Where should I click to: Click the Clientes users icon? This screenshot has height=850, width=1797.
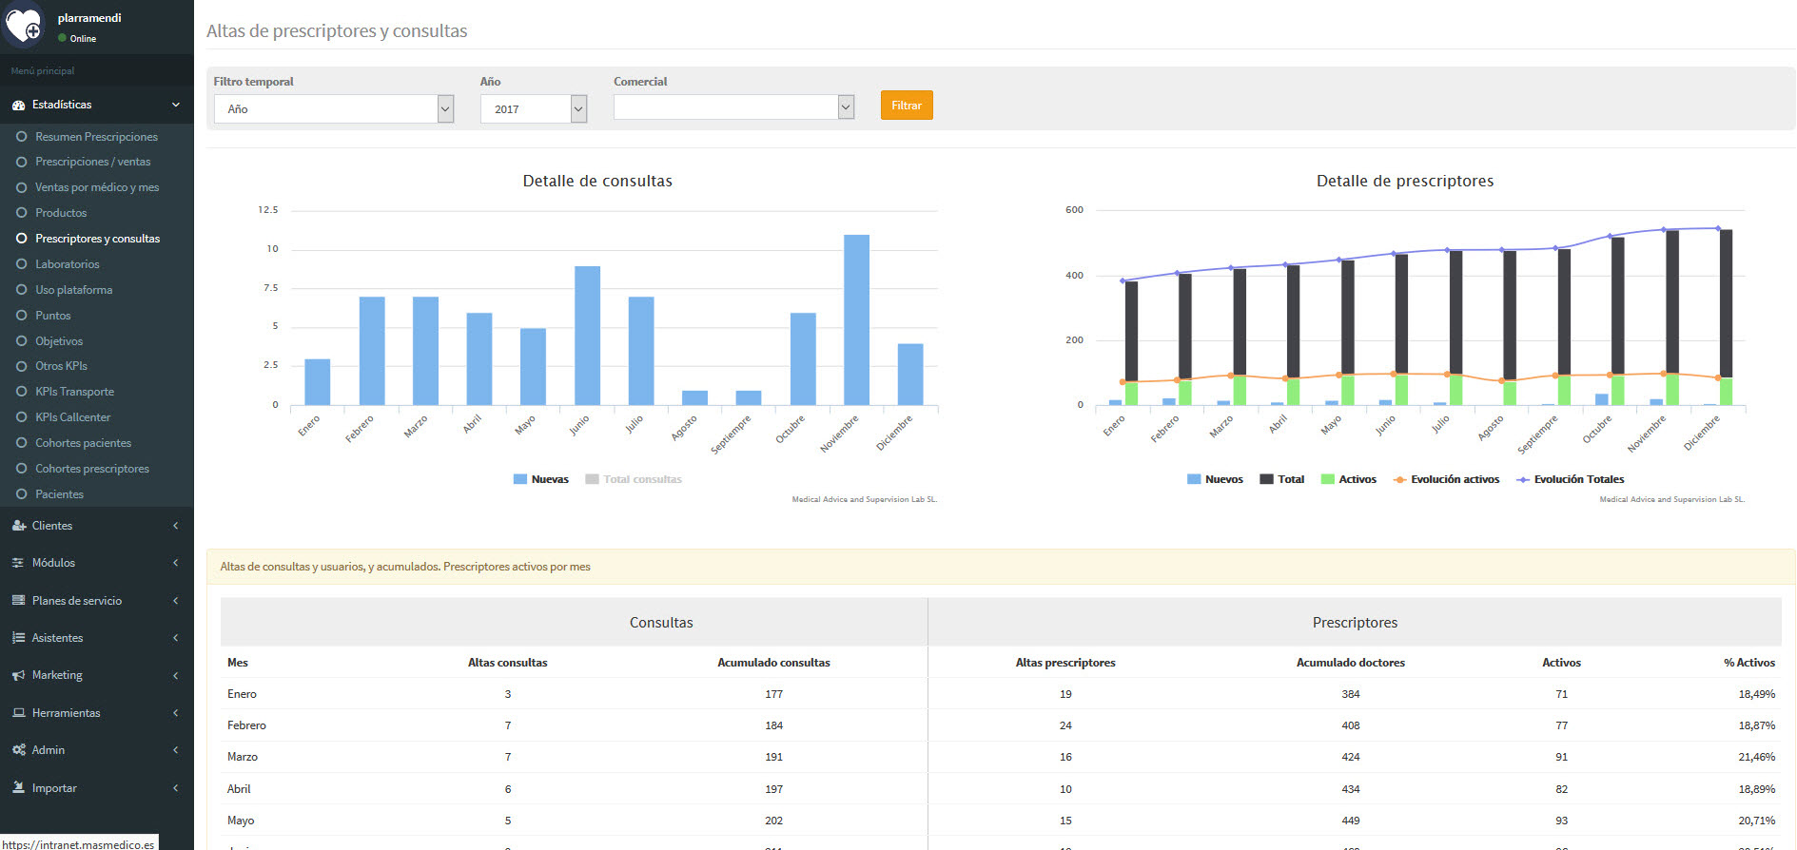[x=18, y=526]
